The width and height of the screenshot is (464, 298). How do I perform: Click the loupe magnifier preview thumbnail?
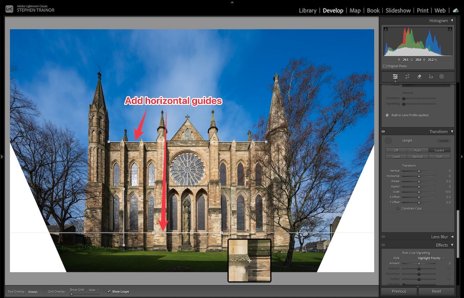pyautogui.click(x=249, y=260)
